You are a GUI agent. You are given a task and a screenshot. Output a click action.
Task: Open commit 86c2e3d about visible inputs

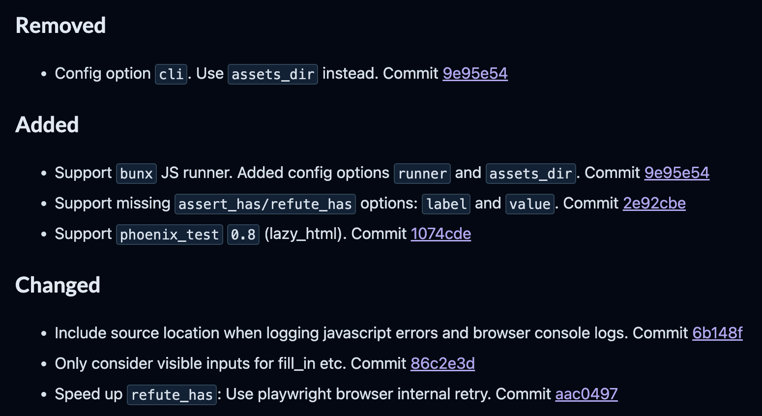click(442, 363)
